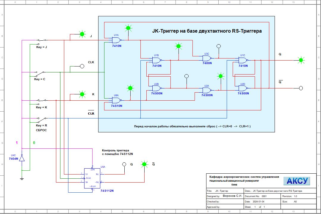This screenshot has width=321, height=214.
Task: Click the green J indicator probe
Action: coord(82,34)
